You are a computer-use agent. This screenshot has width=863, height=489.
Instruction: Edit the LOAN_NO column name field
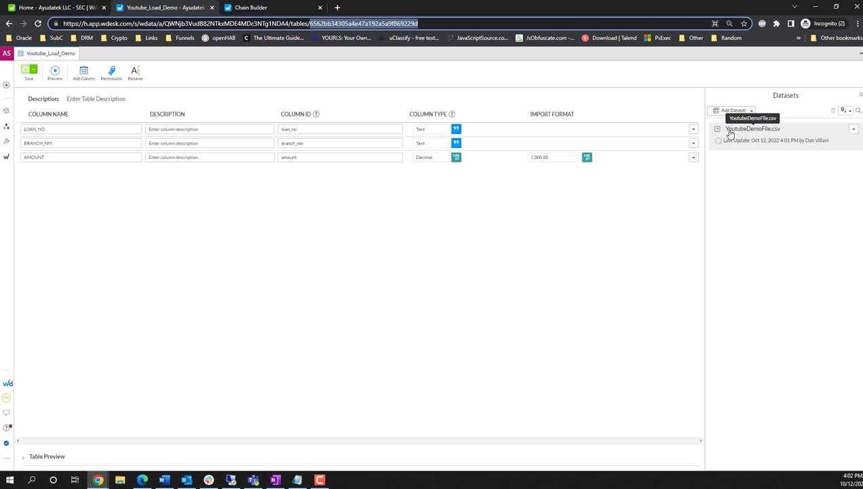click(81, 129)
